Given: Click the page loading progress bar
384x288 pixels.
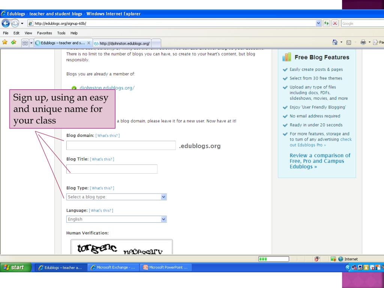Looking at the screenshot, I should pyautogui.click(x=273, y=259).
